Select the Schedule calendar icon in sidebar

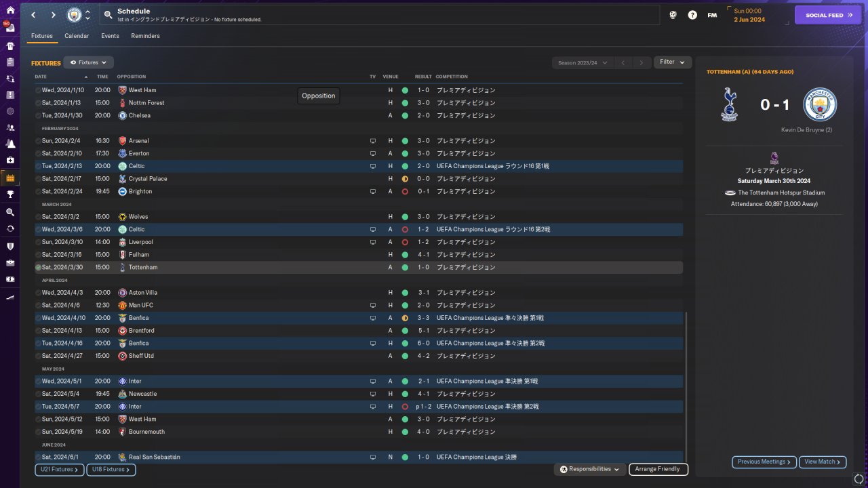10,178
